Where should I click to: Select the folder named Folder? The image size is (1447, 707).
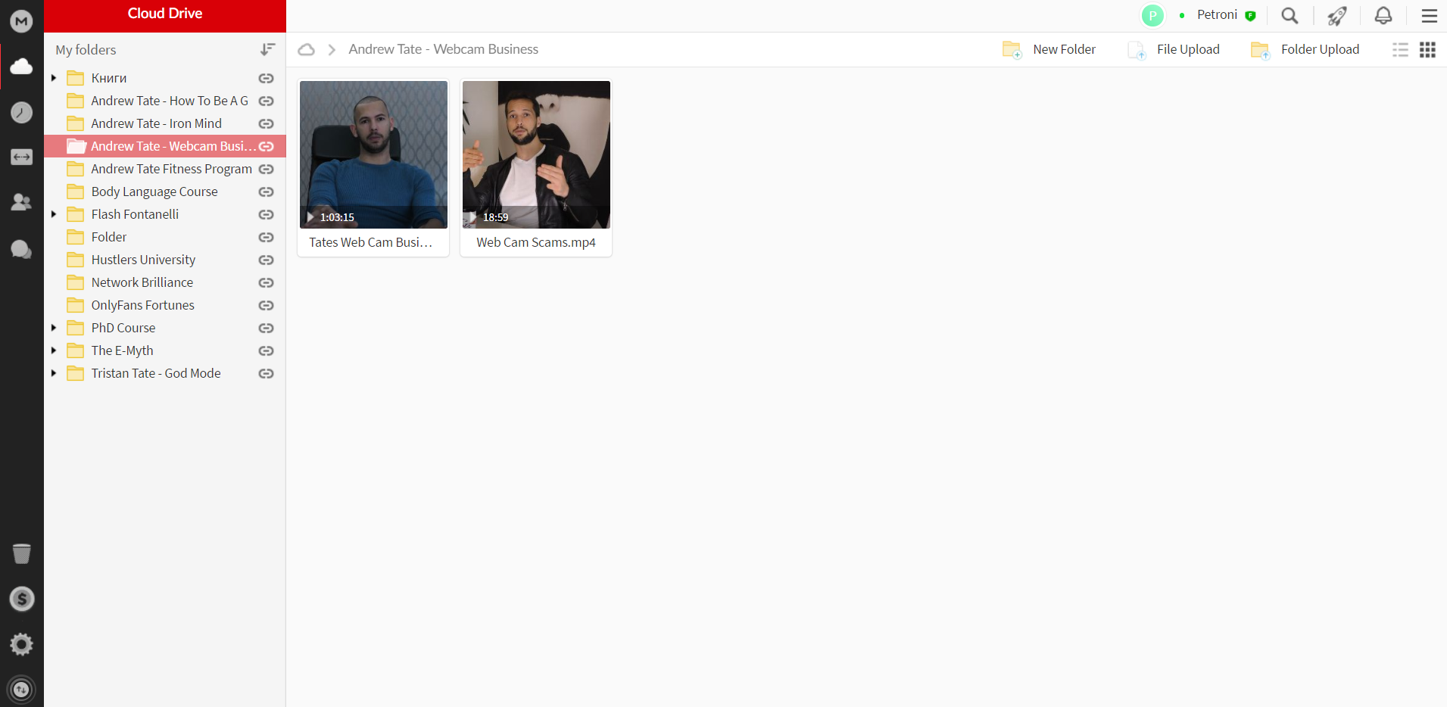point(165,237)
